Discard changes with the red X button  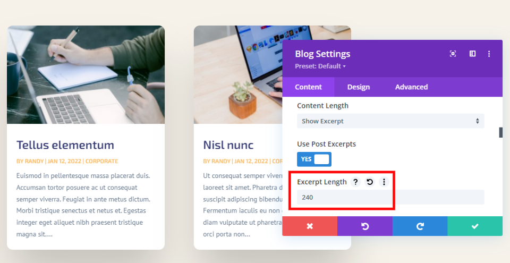(310, 226)
